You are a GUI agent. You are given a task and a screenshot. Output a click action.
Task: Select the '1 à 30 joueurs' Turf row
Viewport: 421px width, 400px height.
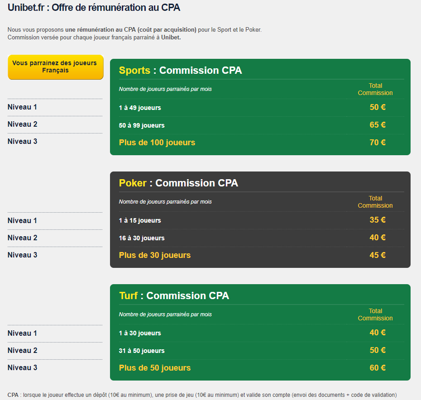click(140, 333)
